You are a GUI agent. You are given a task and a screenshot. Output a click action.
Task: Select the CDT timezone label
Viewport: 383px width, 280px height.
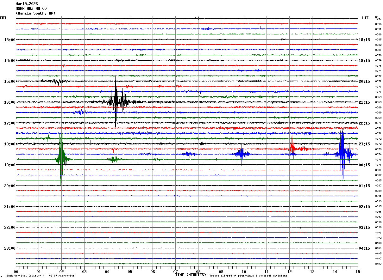3,18
